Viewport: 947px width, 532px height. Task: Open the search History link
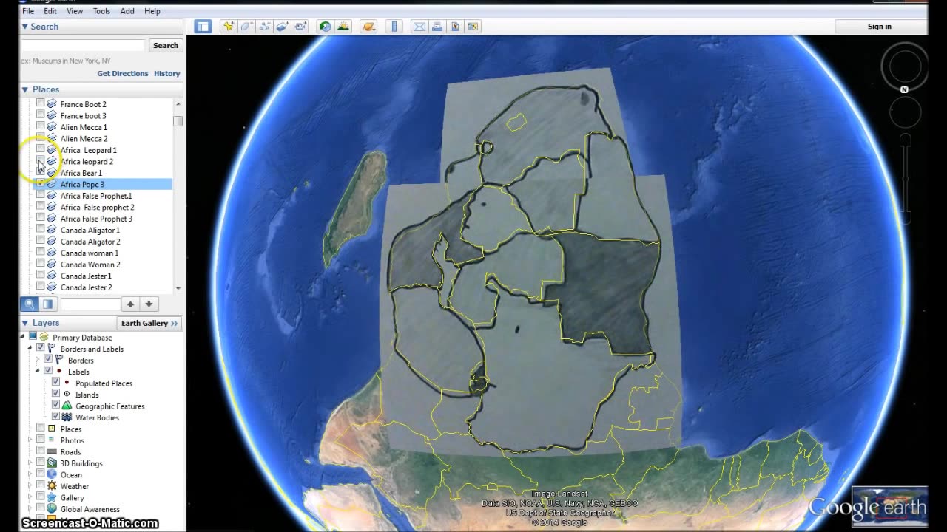(167, 74)
